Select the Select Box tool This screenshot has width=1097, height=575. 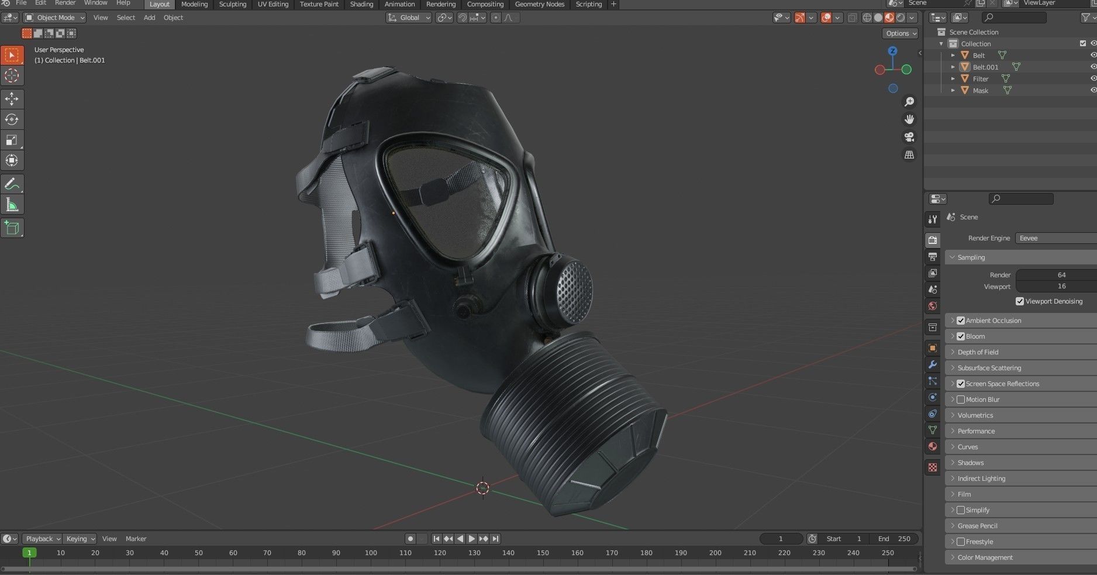[12, 55]
